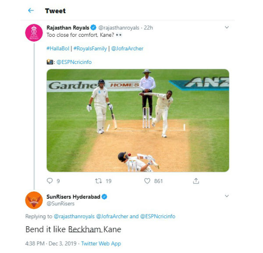Open the #RoyalsFamily hashtag
This screenshot has width=263, height=253.
tap(90, 49)
